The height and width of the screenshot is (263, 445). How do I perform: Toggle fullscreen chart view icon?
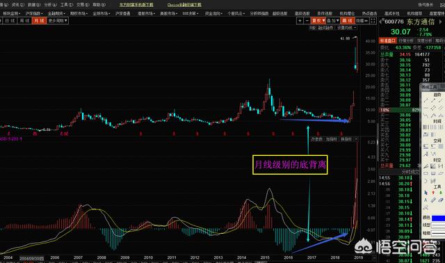tap(373, 20)
